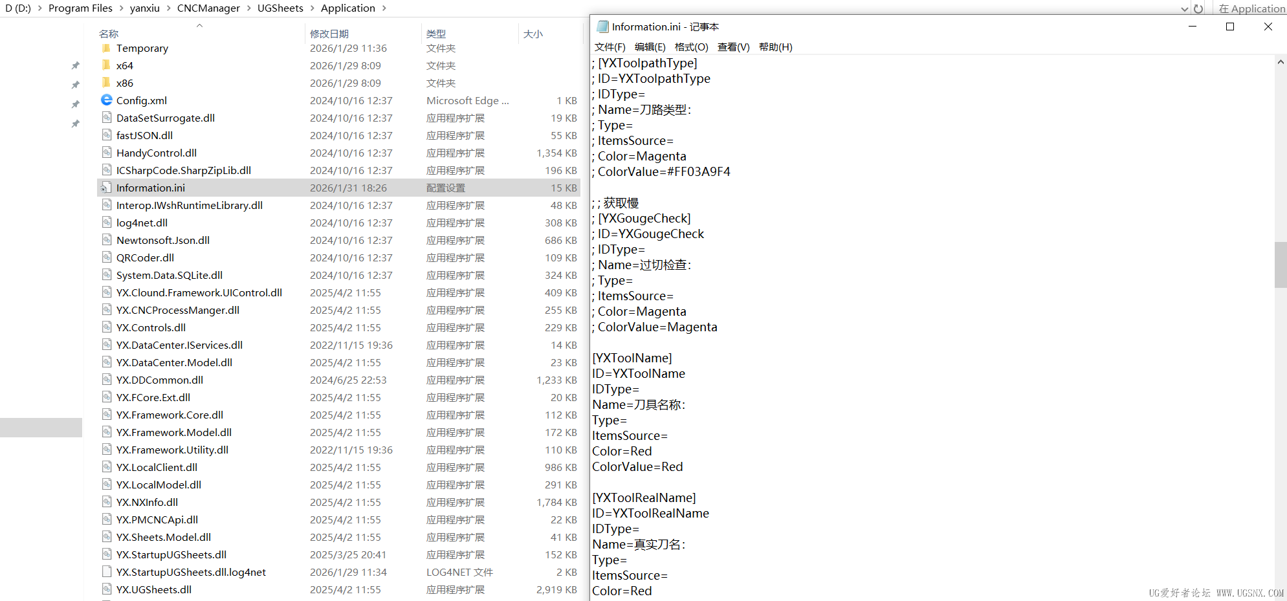Expand the chevron after UGSheets in the path

[x=313, y=8]
